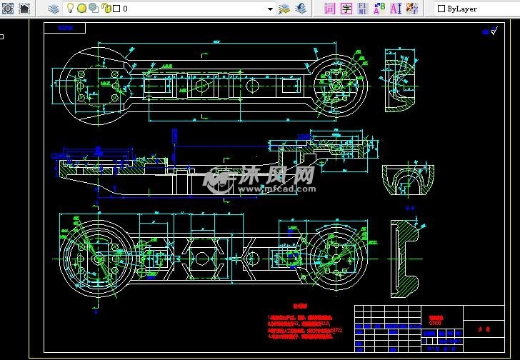Click the pink 词 text tool icon

pyautogui.click(x=329, y=9)
